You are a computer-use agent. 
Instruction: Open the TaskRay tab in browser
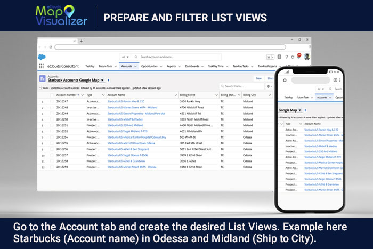[90, 66]
